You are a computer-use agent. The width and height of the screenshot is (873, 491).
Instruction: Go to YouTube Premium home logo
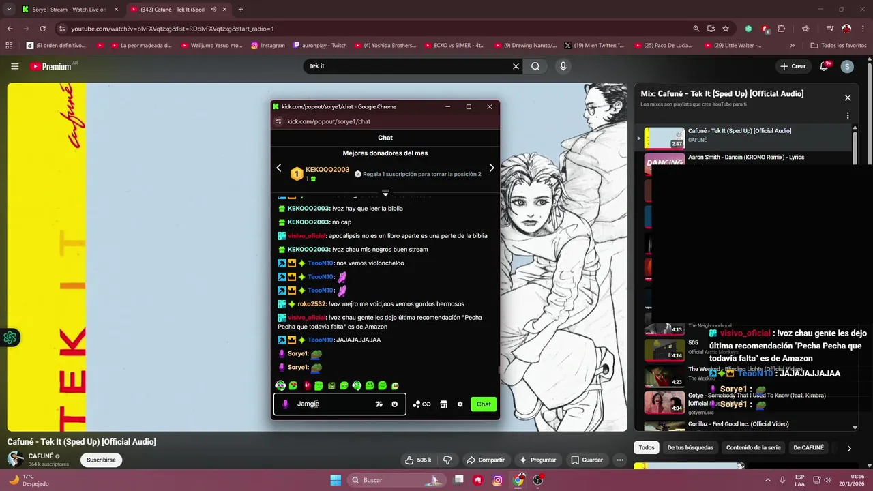pyautogui.click(x=50, y=66)
